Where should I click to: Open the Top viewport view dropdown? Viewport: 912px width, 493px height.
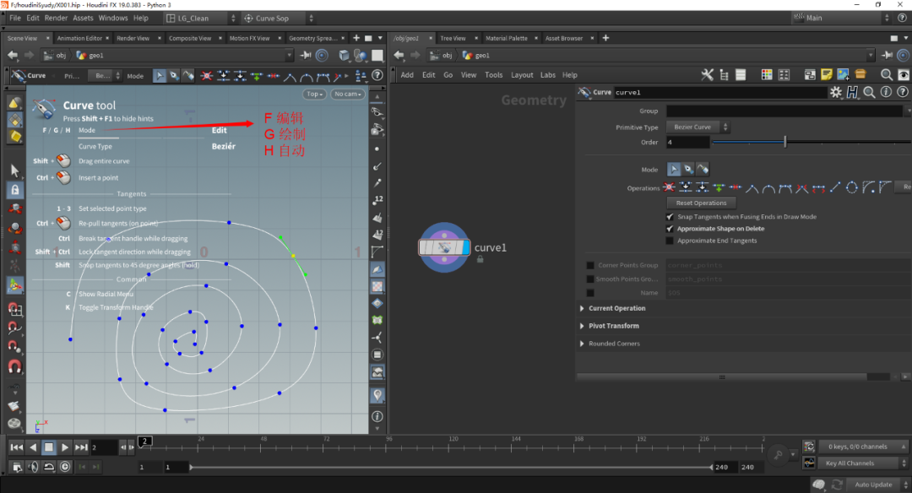[314, 95]
